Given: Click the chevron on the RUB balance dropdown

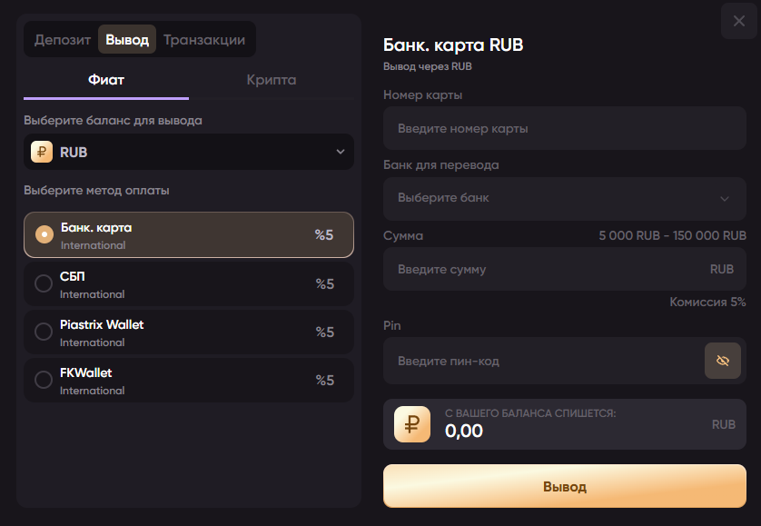Looking at the screenshot, I should [x=339, y=151].
